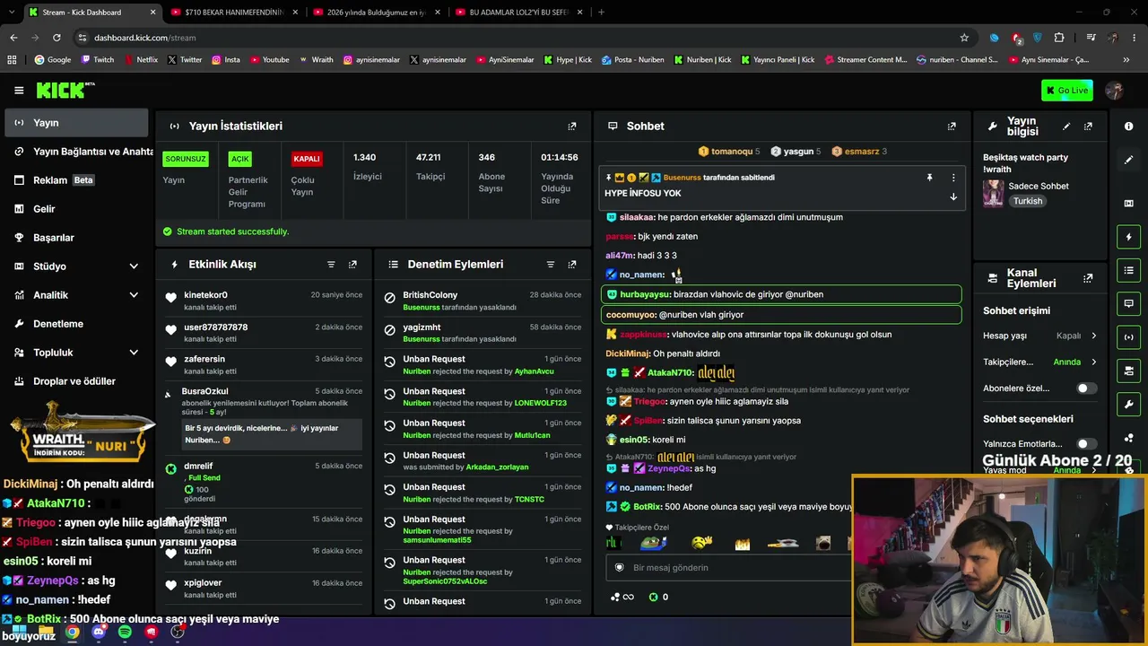Edit stream info with the pencil icon in Yayın bilgisi
This screenshot has height=646, width=1148.
coord(1066,127)
